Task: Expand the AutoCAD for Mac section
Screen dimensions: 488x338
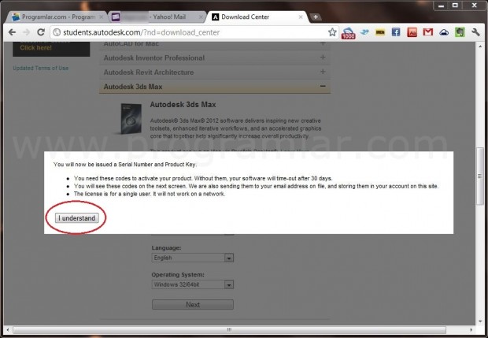Action: pos(215,44)
